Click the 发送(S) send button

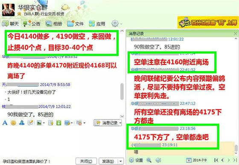coord(108,161)
